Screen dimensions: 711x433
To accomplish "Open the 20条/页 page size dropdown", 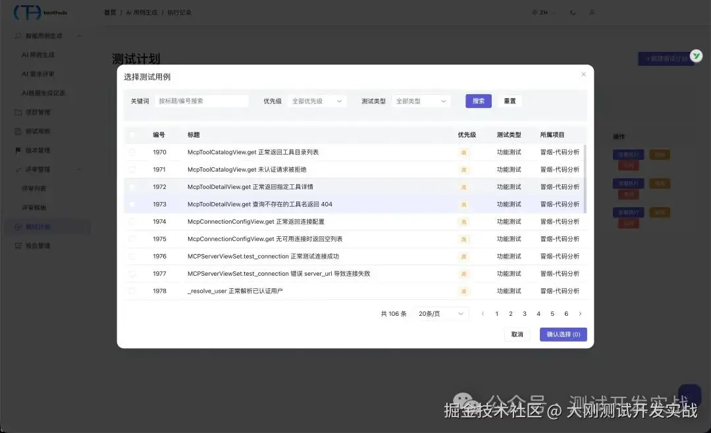I will (440, 314).
